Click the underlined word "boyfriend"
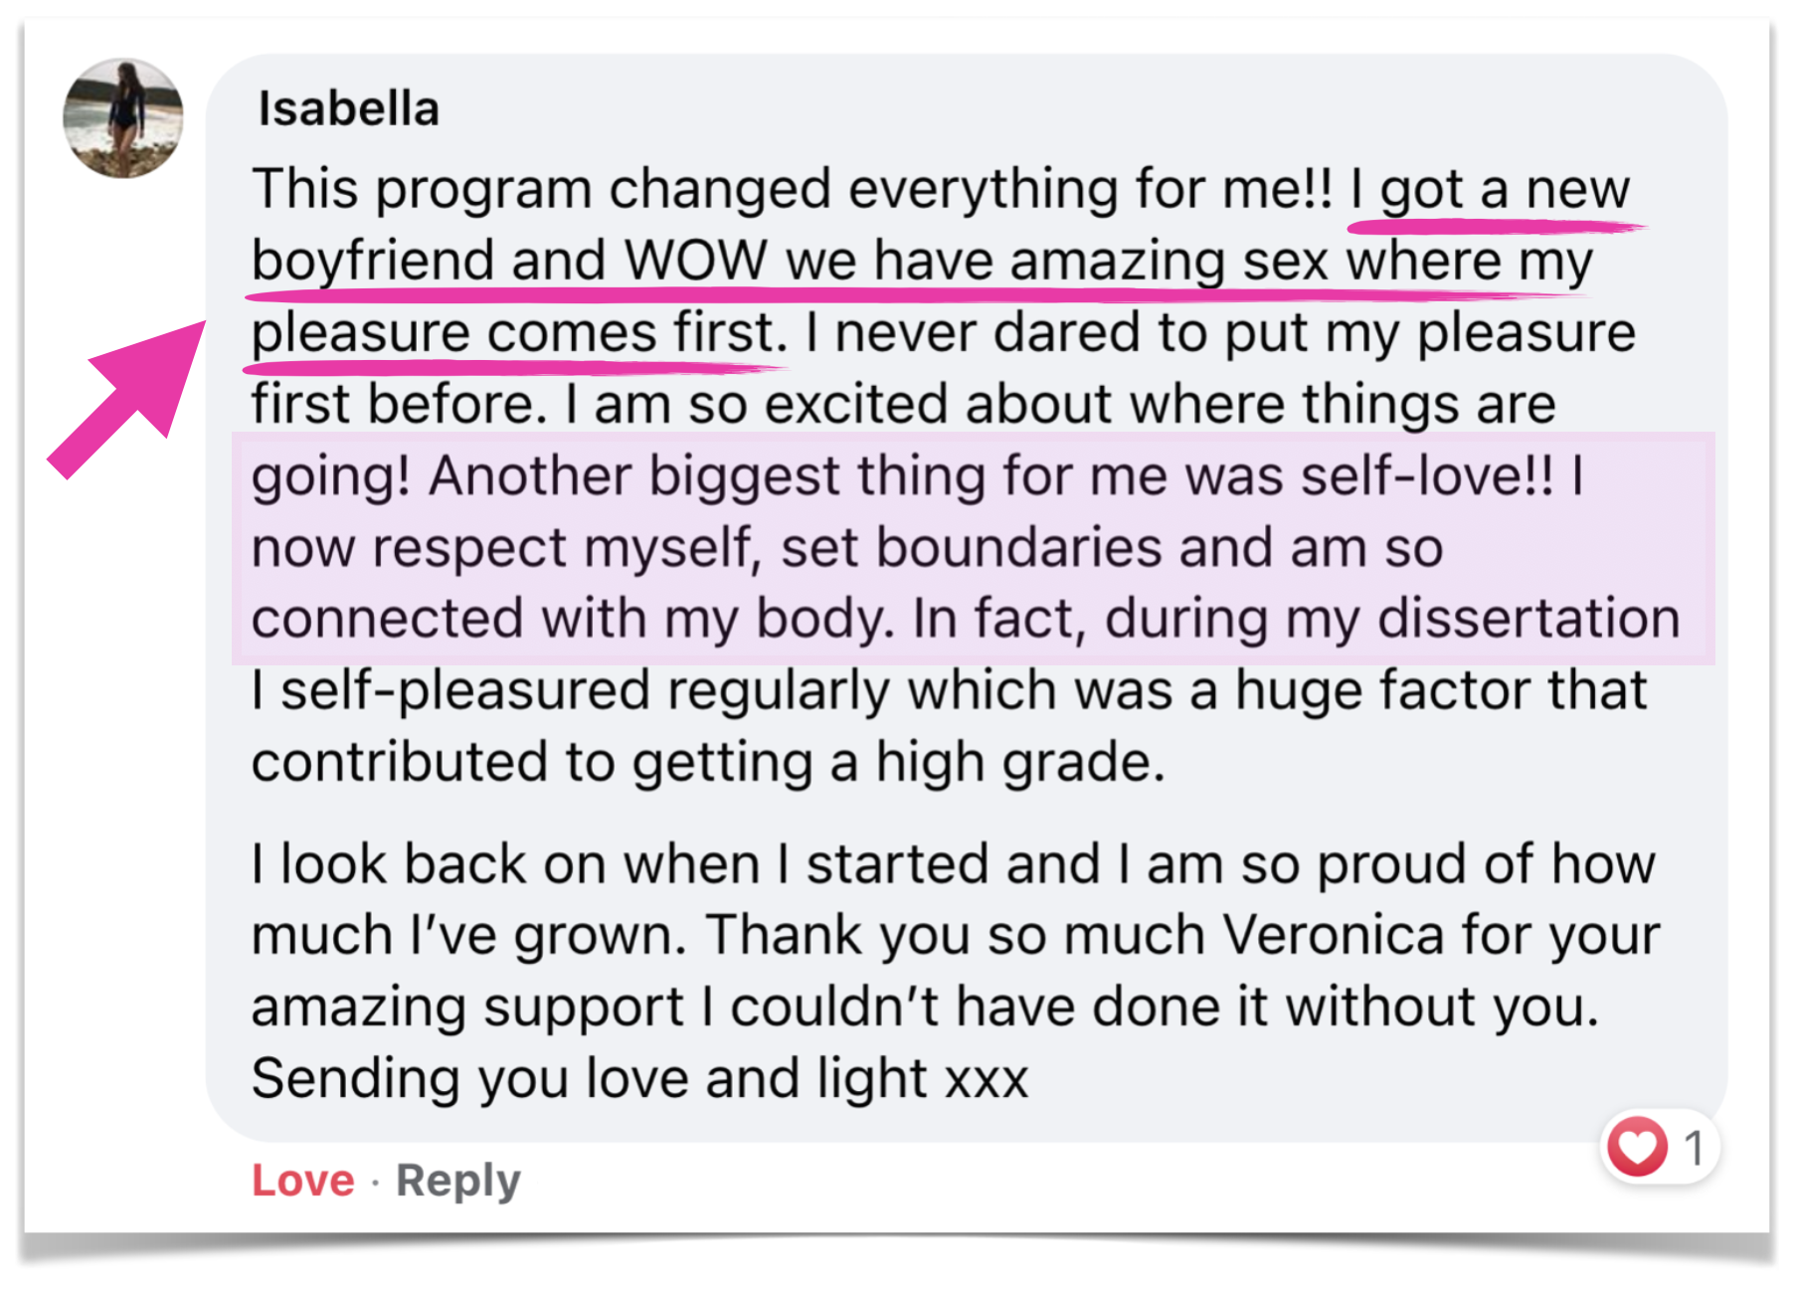1796x1291 pixels. pos(372,261)
